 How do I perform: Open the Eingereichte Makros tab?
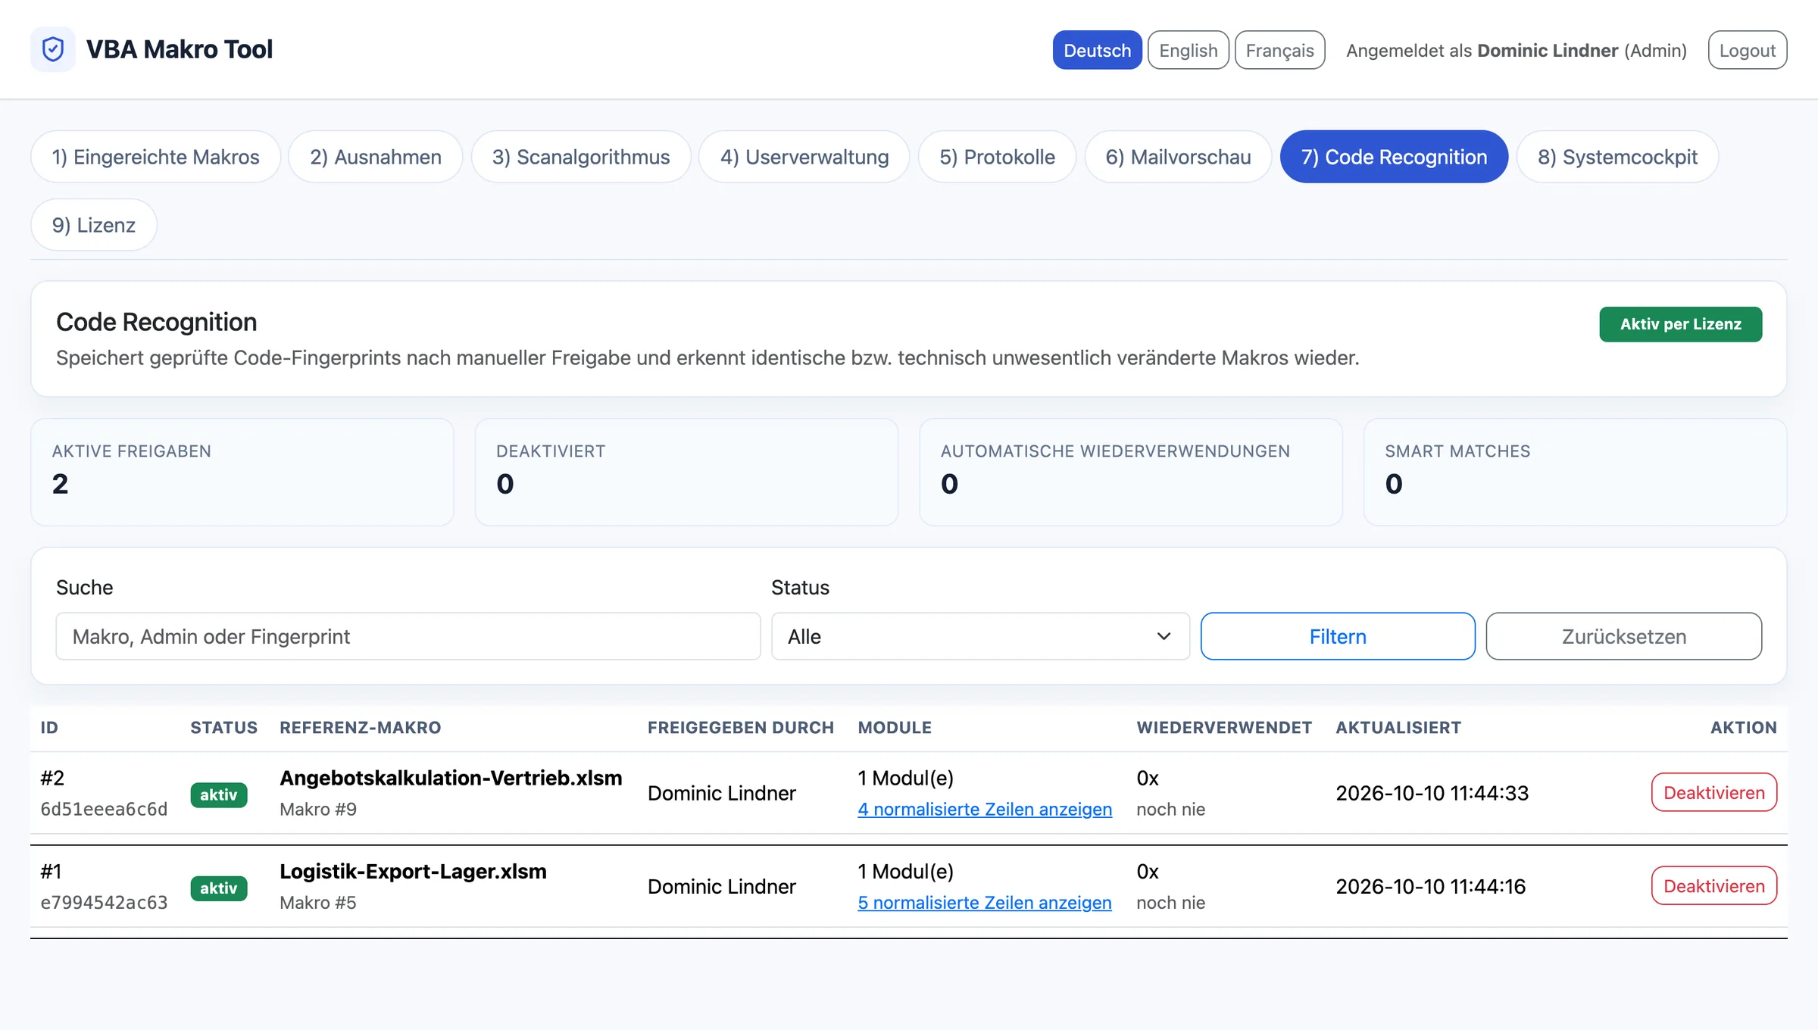[x=155, y=157]
